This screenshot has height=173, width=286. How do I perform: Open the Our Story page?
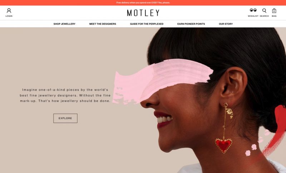226,24
